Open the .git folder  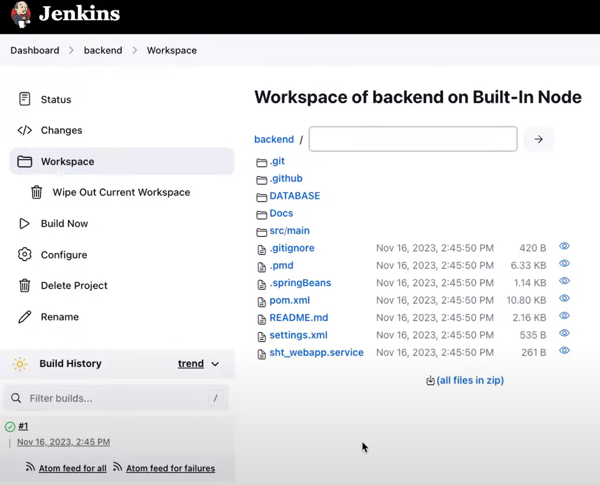tap(277, 161)
